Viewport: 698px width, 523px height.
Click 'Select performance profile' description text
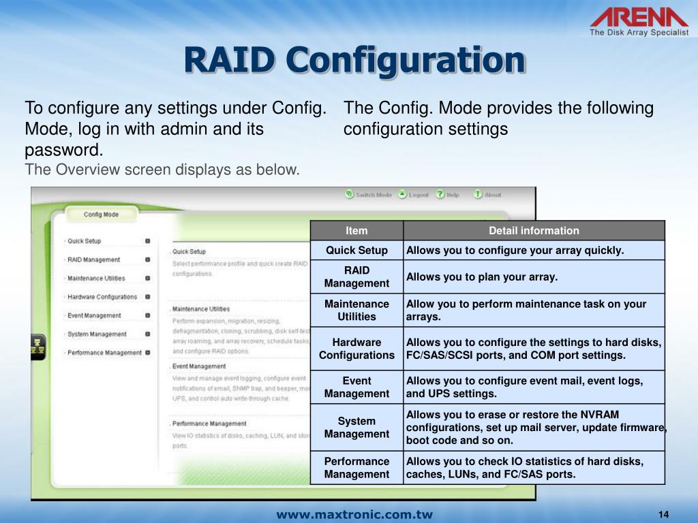tap(239, 268)
